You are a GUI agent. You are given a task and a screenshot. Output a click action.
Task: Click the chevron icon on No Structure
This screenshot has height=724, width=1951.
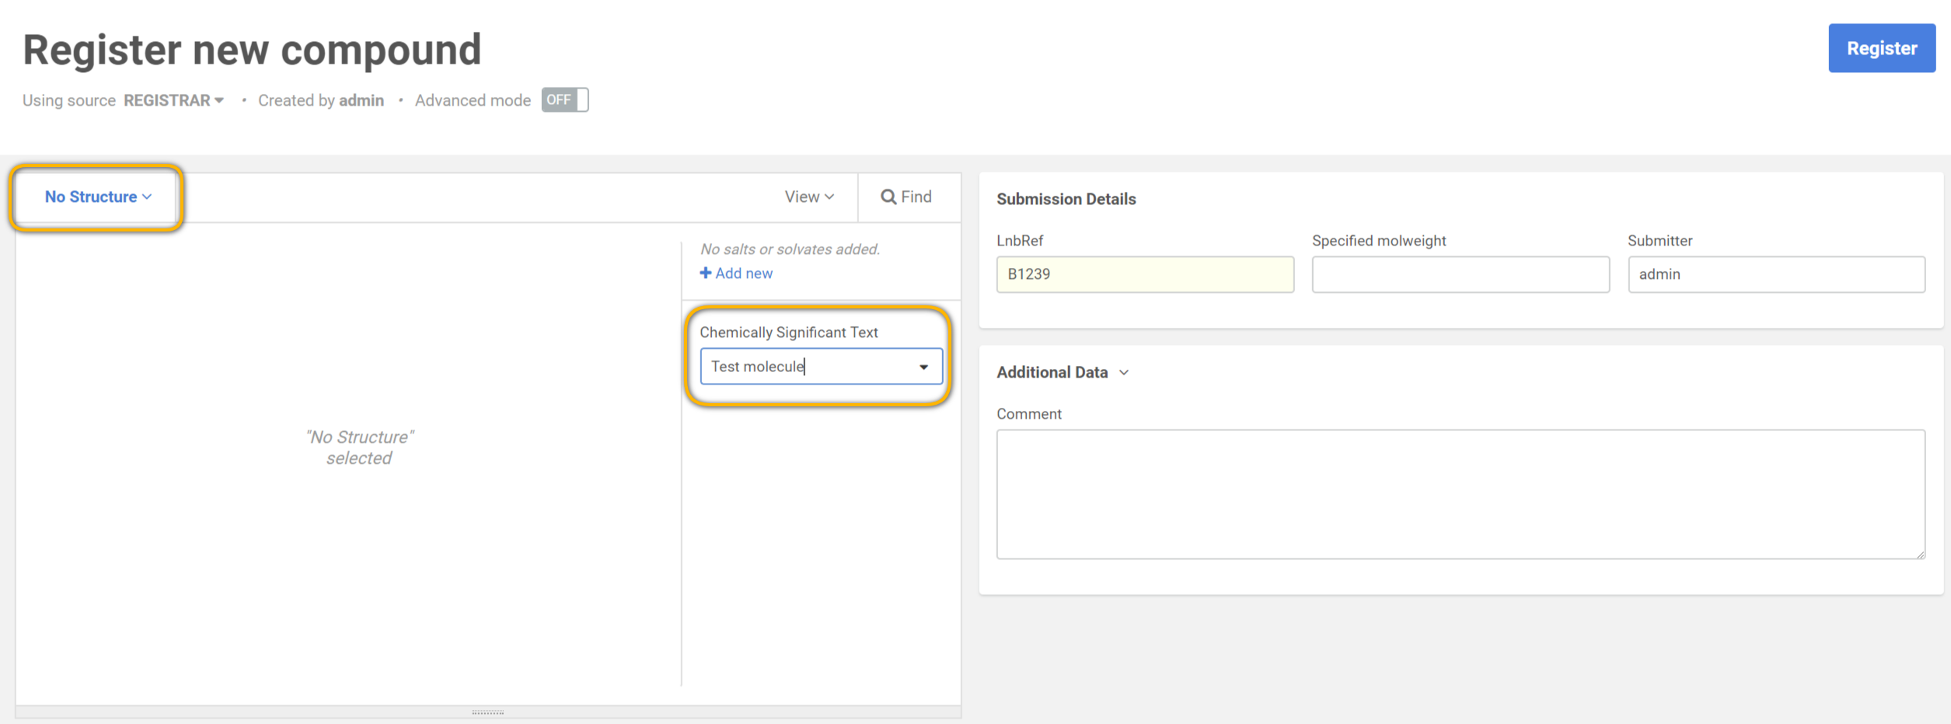tap(148, 197)
